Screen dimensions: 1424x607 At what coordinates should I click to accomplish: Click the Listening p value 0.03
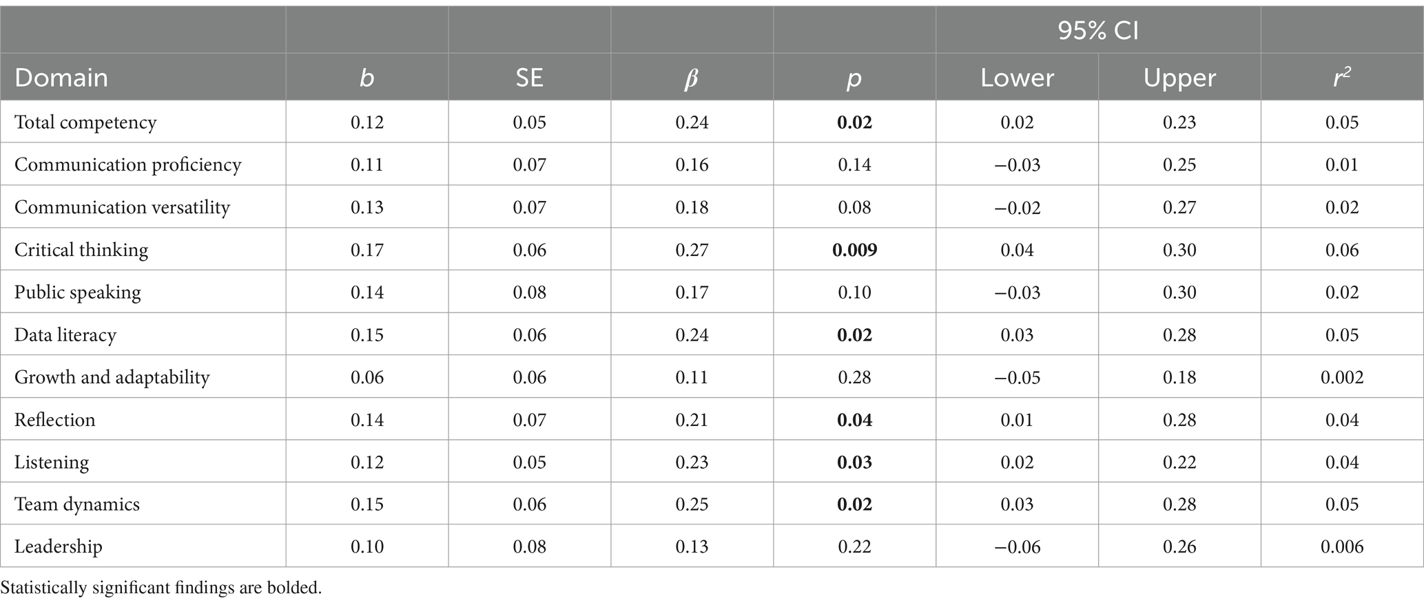tap(854, 462)
